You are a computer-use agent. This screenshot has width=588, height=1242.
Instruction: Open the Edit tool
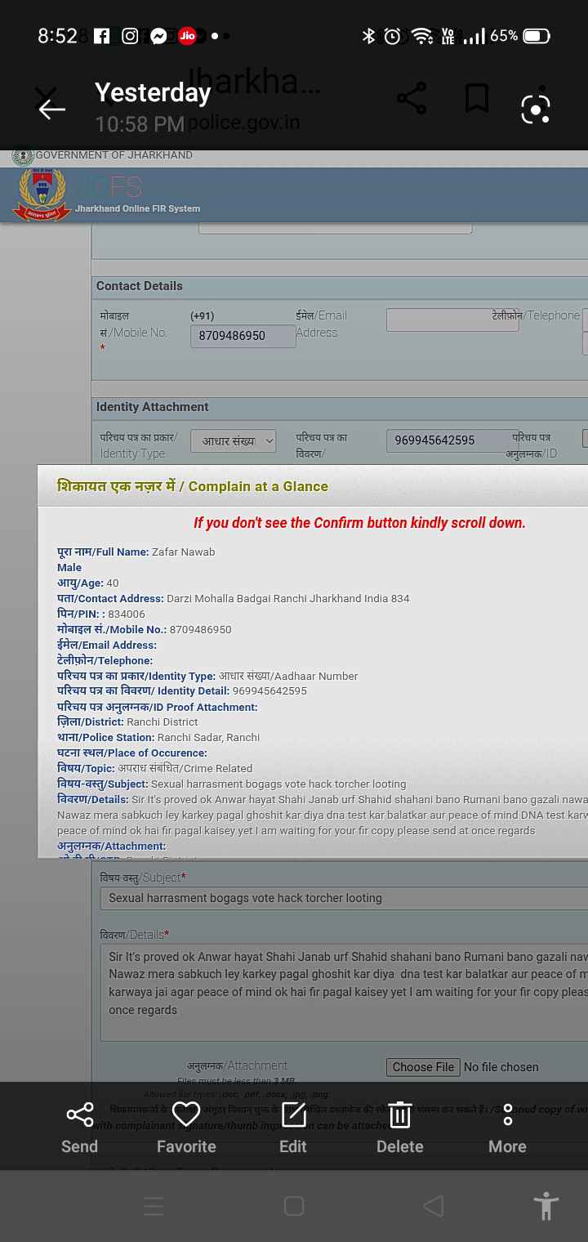pos(293,1128)
